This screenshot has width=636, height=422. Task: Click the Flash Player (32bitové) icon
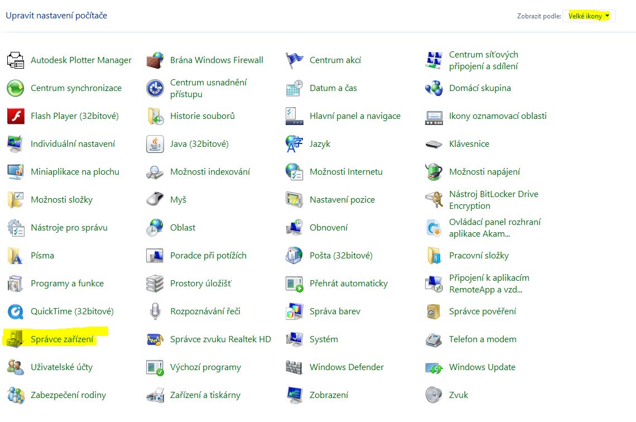(x=15, y=116)
